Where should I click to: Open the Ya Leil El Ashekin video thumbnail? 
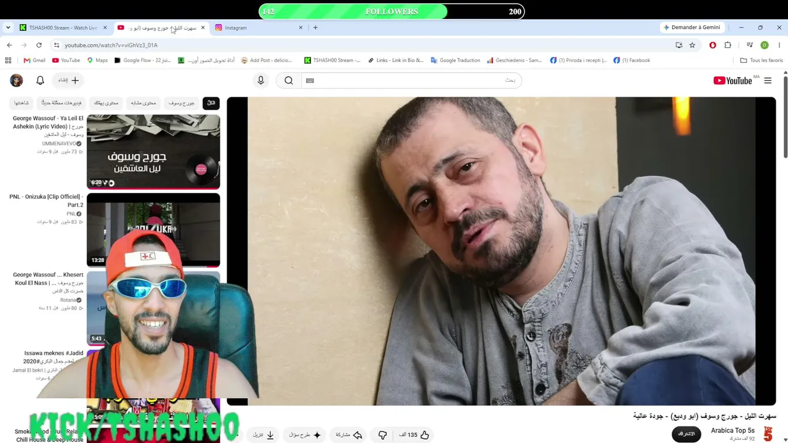tap(153, 151)
